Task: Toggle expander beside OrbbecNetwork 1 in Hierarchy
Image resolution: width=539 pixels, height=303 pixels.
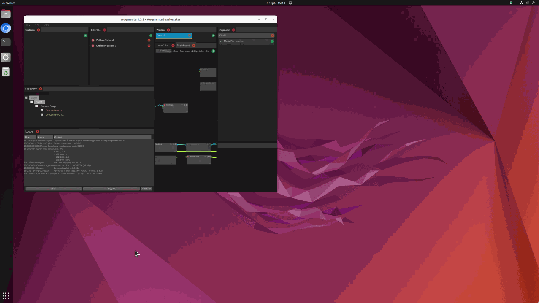Action: click(x=42, y=115)
